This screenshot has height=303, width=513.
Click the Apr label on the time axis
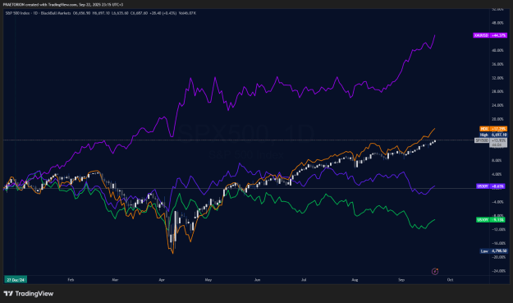(x=162, y=280)
